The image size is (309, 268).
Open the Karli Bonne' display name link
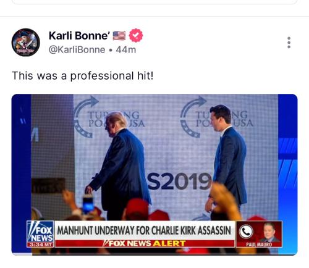[x=79, y=36]
